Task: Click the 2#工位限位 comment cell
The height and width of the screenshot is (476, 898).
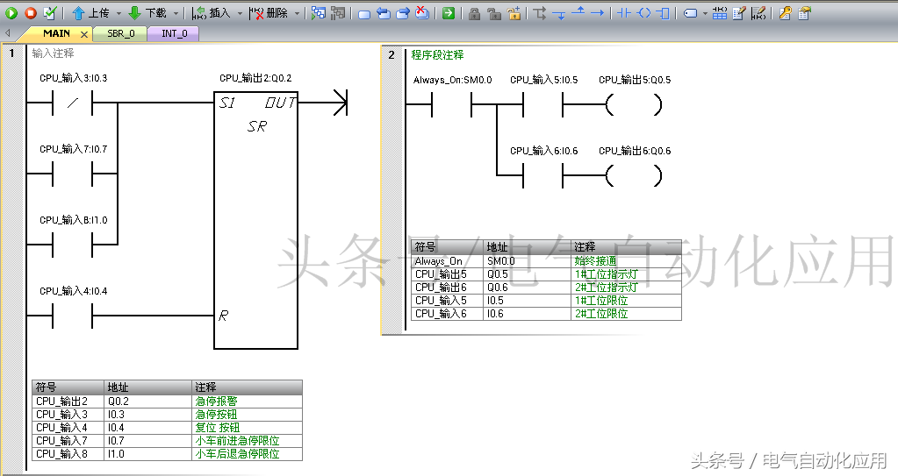Action: click(x=626, y=314)
